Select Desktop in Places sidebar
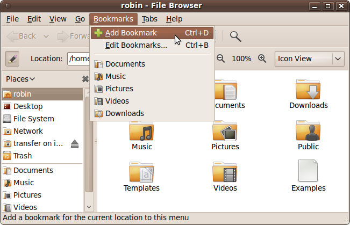 coord(42,106)
